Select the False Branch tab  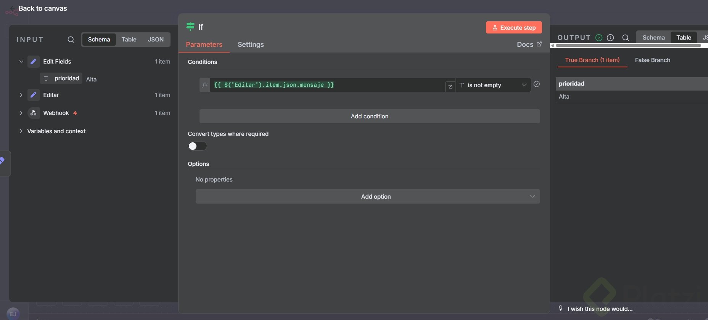click(652, 60)
